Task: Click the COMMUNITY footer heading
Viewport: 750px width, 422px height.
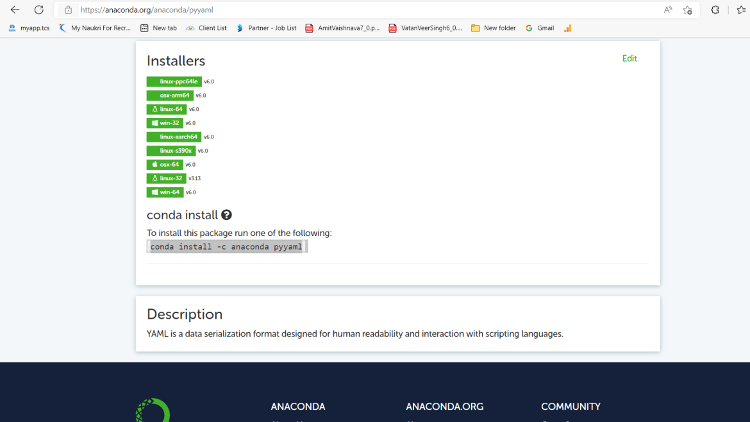Action: 571,407
